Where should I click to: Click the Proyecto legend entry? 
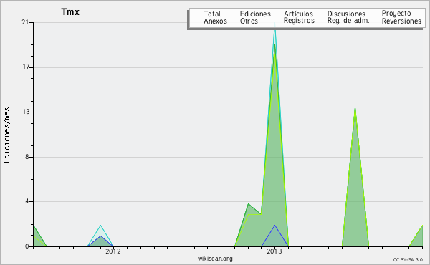(x=391, y=14)
